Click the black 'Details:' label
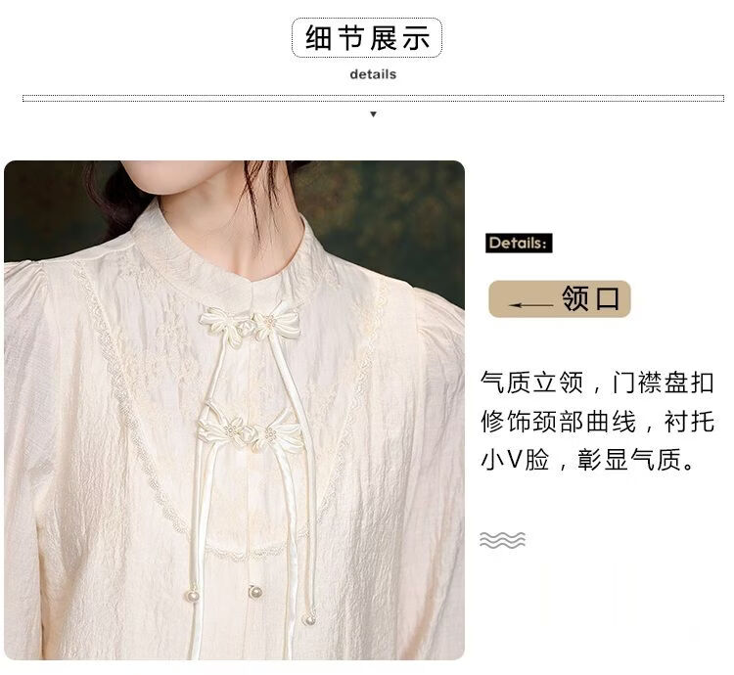 coord(519,244)
